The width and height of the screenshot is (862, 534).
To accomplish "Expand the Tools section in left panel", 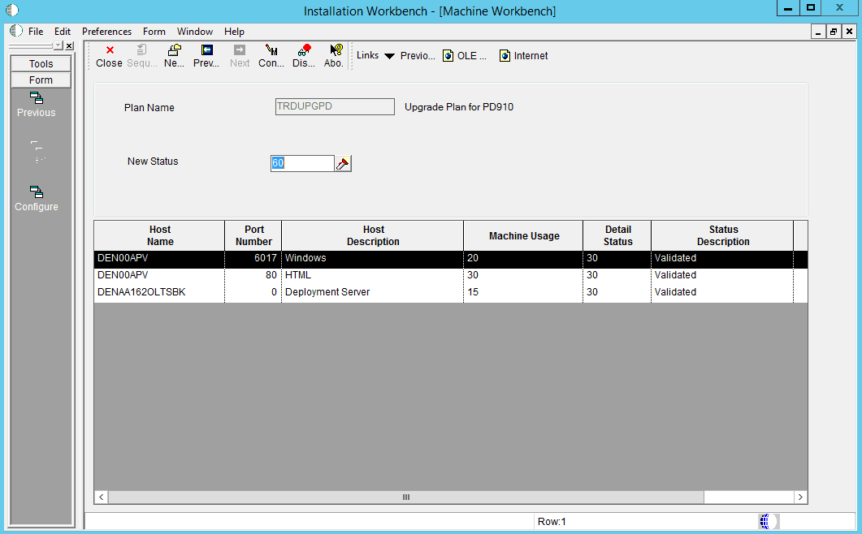I will point(41,64).
